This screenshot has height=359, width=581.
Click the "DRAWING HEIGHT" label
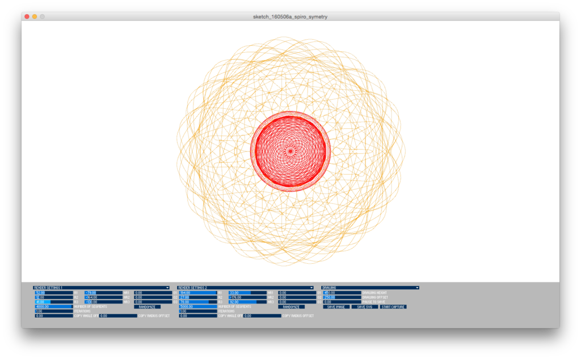(374, 293)
